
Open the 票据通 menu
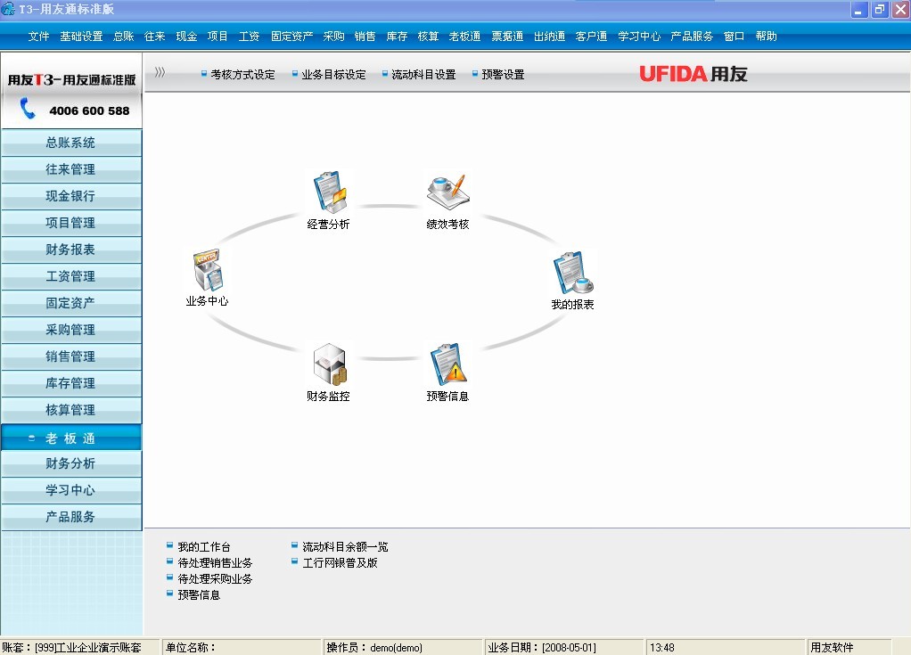507,36
